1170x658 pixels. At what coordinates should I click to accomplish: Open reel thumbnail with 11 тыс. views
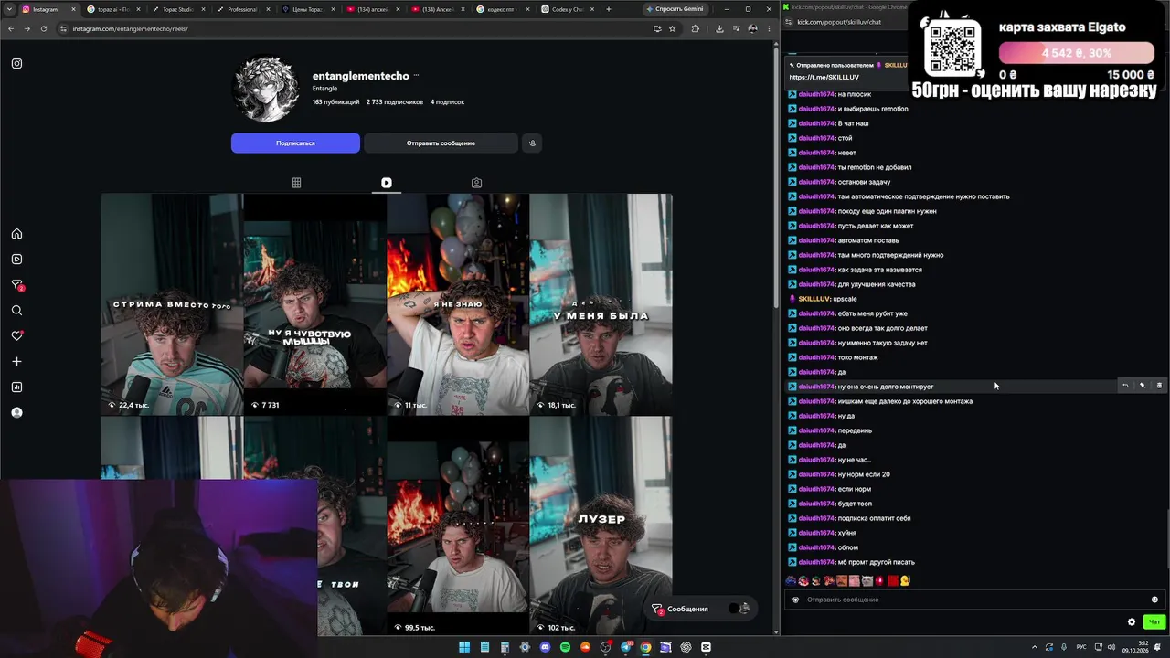click(458, 304)
